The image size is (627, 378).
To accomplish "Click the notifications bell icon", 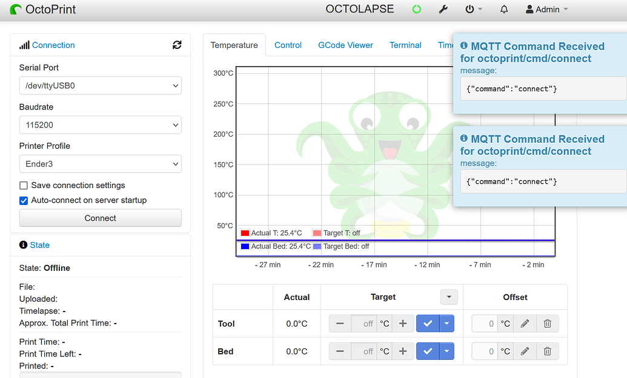I will [503, 10].
